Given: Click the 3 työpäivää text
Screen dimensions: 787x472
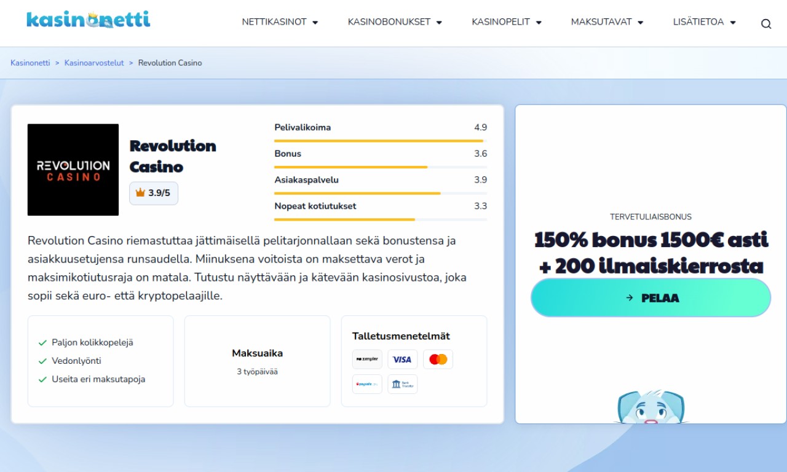Looking at the screenshot, I should (257, 372).
